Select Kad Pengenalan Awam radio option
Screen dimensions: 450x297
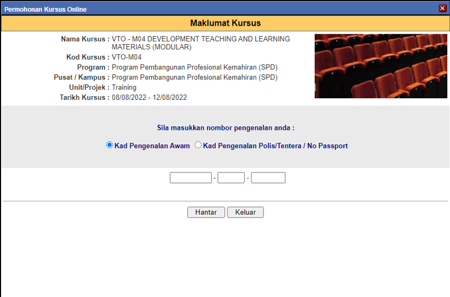click(x=109, y=145)
